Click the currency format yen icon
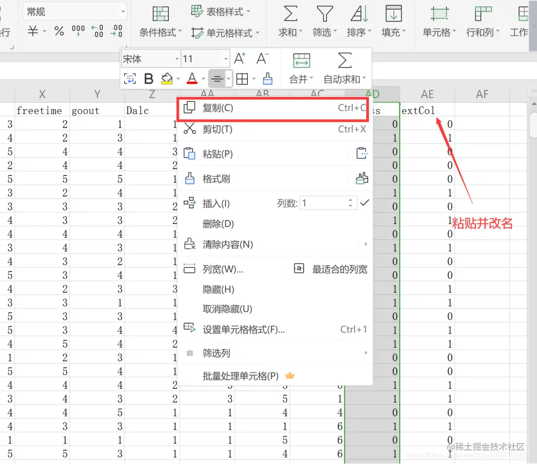Screen dimensions: 537x464 [x=33, y=31]
